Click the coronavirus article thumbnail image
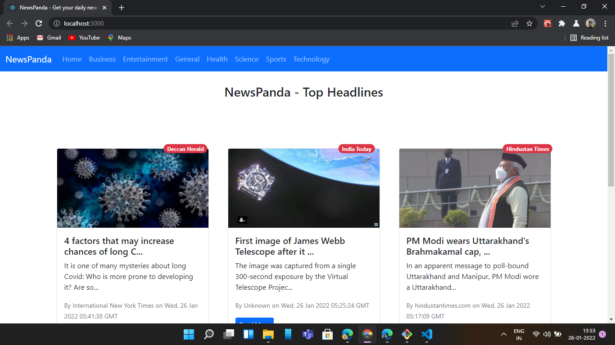Image resolution: width=615 pixels, height=345 pixels. point(132,188)
